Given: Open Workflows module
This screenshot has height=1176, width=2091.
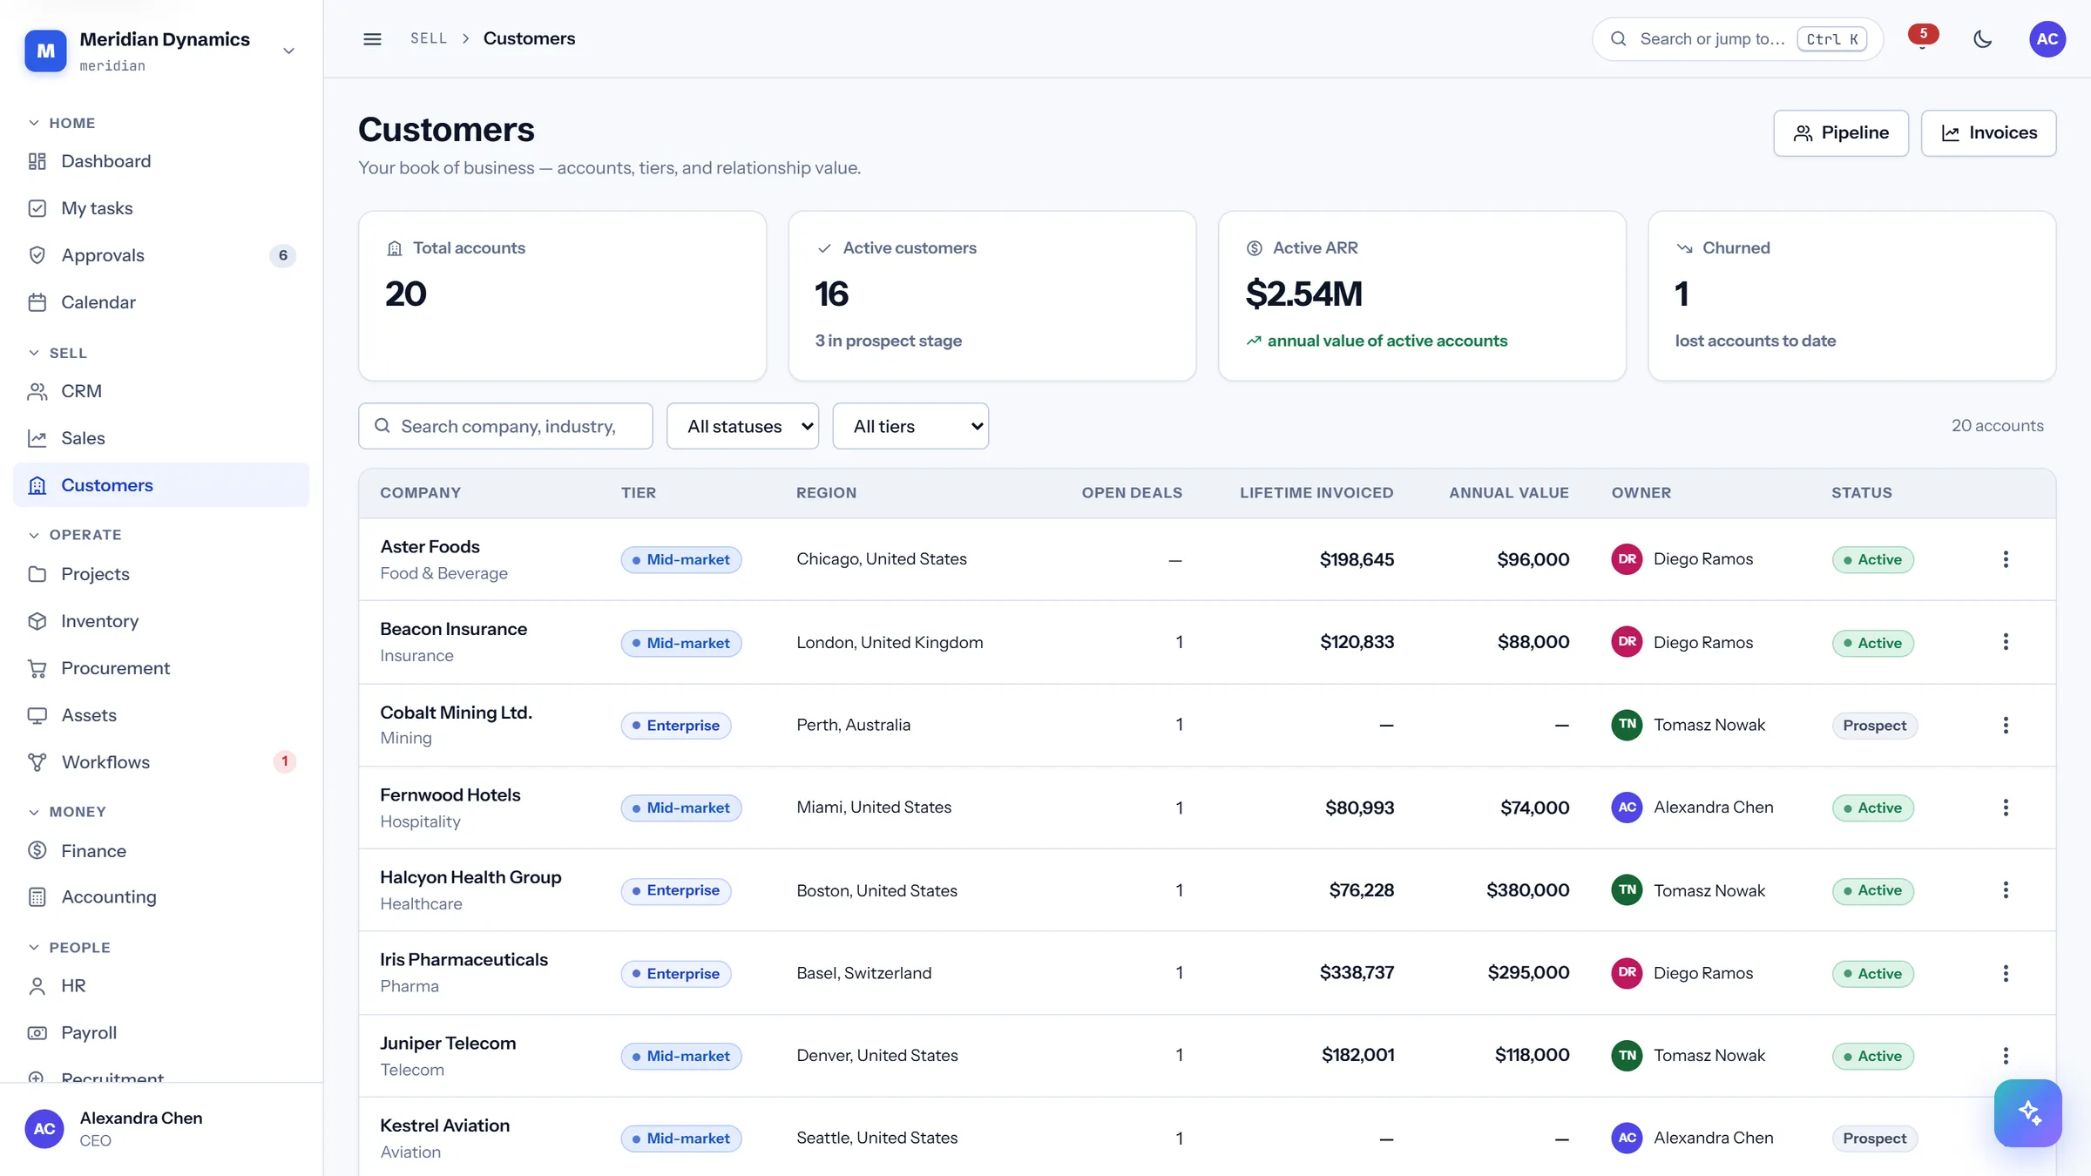Looking at the screenshot, I should pyautogui.click(x=161, y=762).
